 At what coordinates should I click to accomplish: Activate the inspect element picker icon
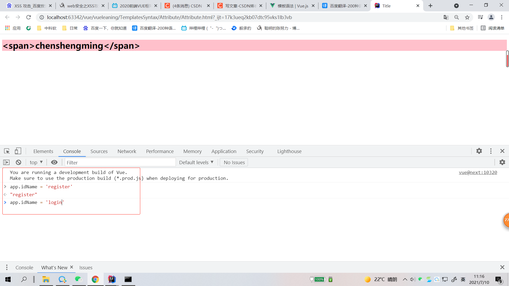(7, 151)
